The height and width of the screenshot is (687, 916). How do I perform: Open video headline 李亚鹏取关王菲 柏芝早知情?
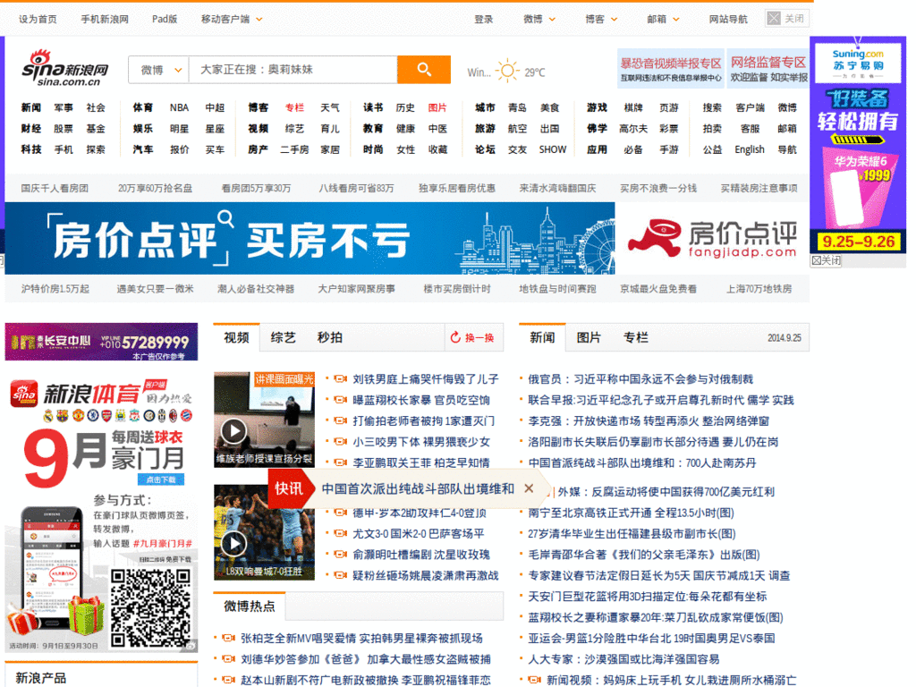[420, 462]
